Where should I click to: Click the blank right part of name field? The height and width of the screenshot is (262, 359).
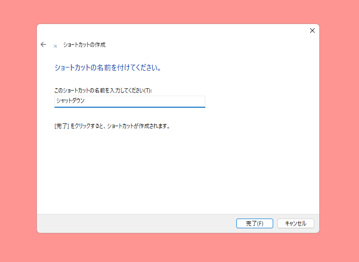point(147,101)
